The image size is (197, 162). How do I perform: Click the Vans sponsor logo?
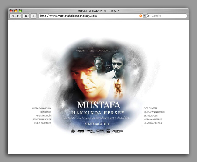coord(80,131)
